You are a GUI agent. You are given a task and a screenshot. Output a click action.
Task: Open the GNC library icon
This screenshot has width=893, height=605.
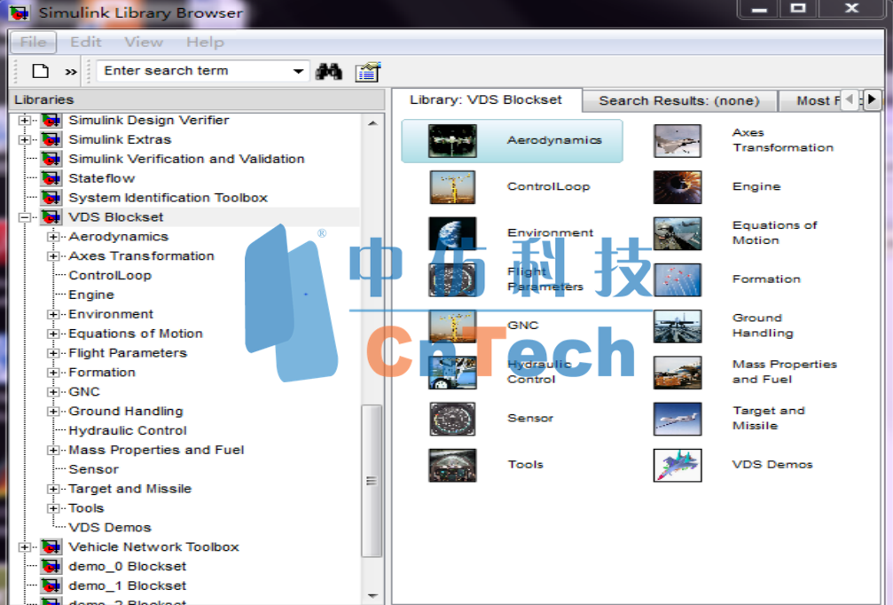pyautogui.click(x=452, y=326)
